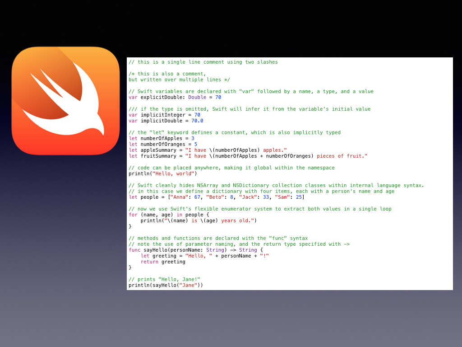The image size is (462, 347).
Task: Click the comment about Swift's flexible enumerator system
Action: point(260,209)
